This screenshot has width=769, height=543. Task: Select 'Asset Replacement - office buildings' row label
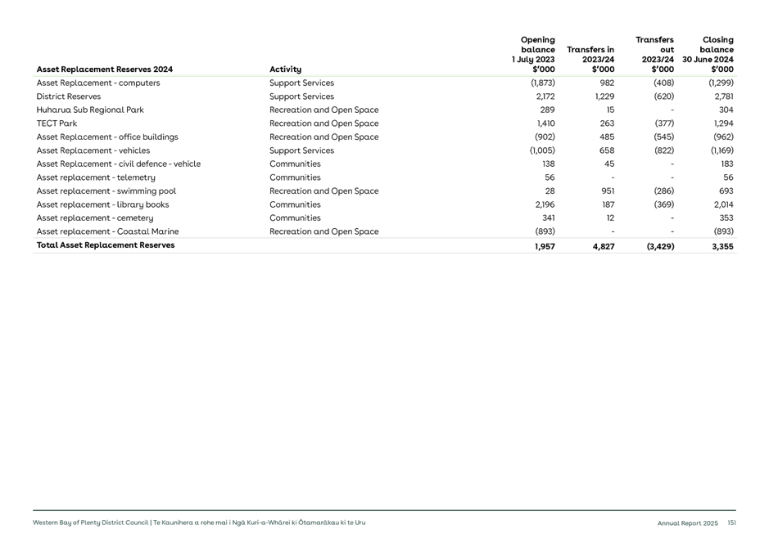(x=107, y=137)
